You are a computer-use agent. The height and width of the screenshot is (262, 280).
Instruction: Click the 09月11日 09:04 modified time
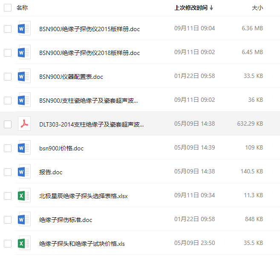pos(194,28)
